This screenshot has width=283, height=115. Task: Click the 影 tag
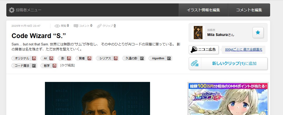63,58
